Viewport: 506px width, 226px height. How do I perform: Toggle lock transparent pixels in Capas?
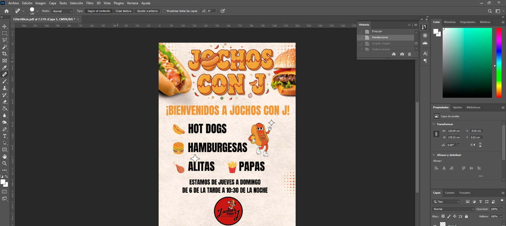[443, 216]
